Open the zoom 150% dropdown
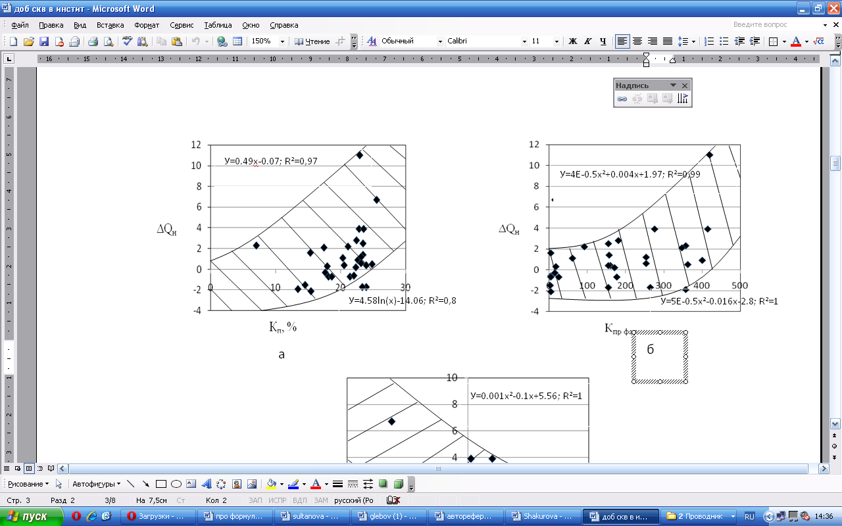The width and height of the screenshot is (842, 526). 282,41
